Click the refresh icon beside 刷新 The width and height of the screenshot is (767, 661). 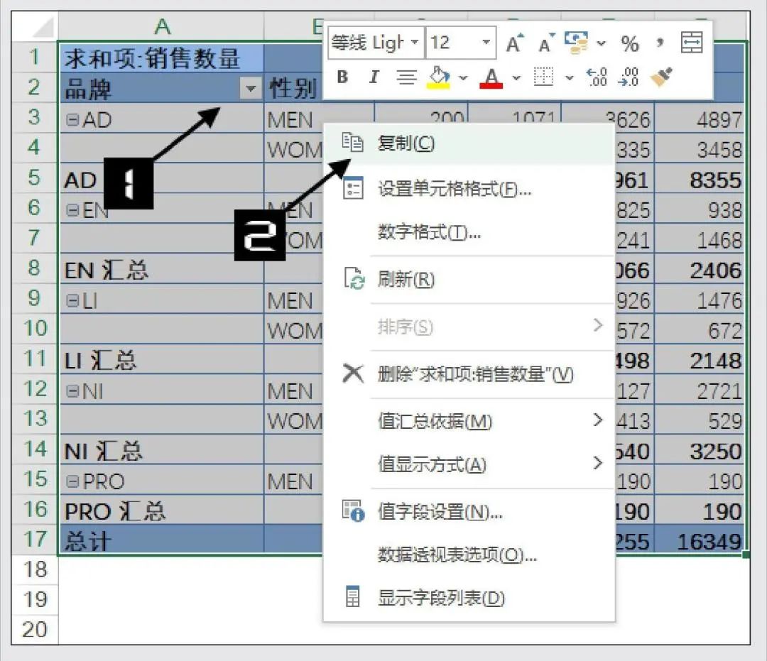tap(354, 279)
